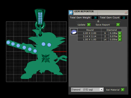The width and height of the screenshot is (131, 98).
Task: Click the Total Gem Count value 22
Action: pos(124,18)
